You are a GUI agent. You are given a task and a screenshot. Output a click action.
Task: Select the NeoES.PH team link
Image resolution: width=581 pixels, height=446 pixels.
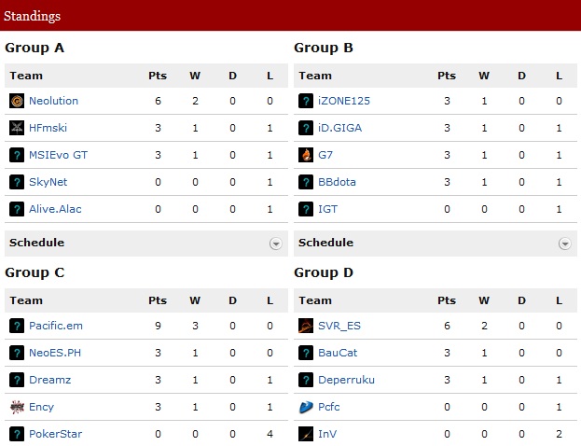pos(57,353)
